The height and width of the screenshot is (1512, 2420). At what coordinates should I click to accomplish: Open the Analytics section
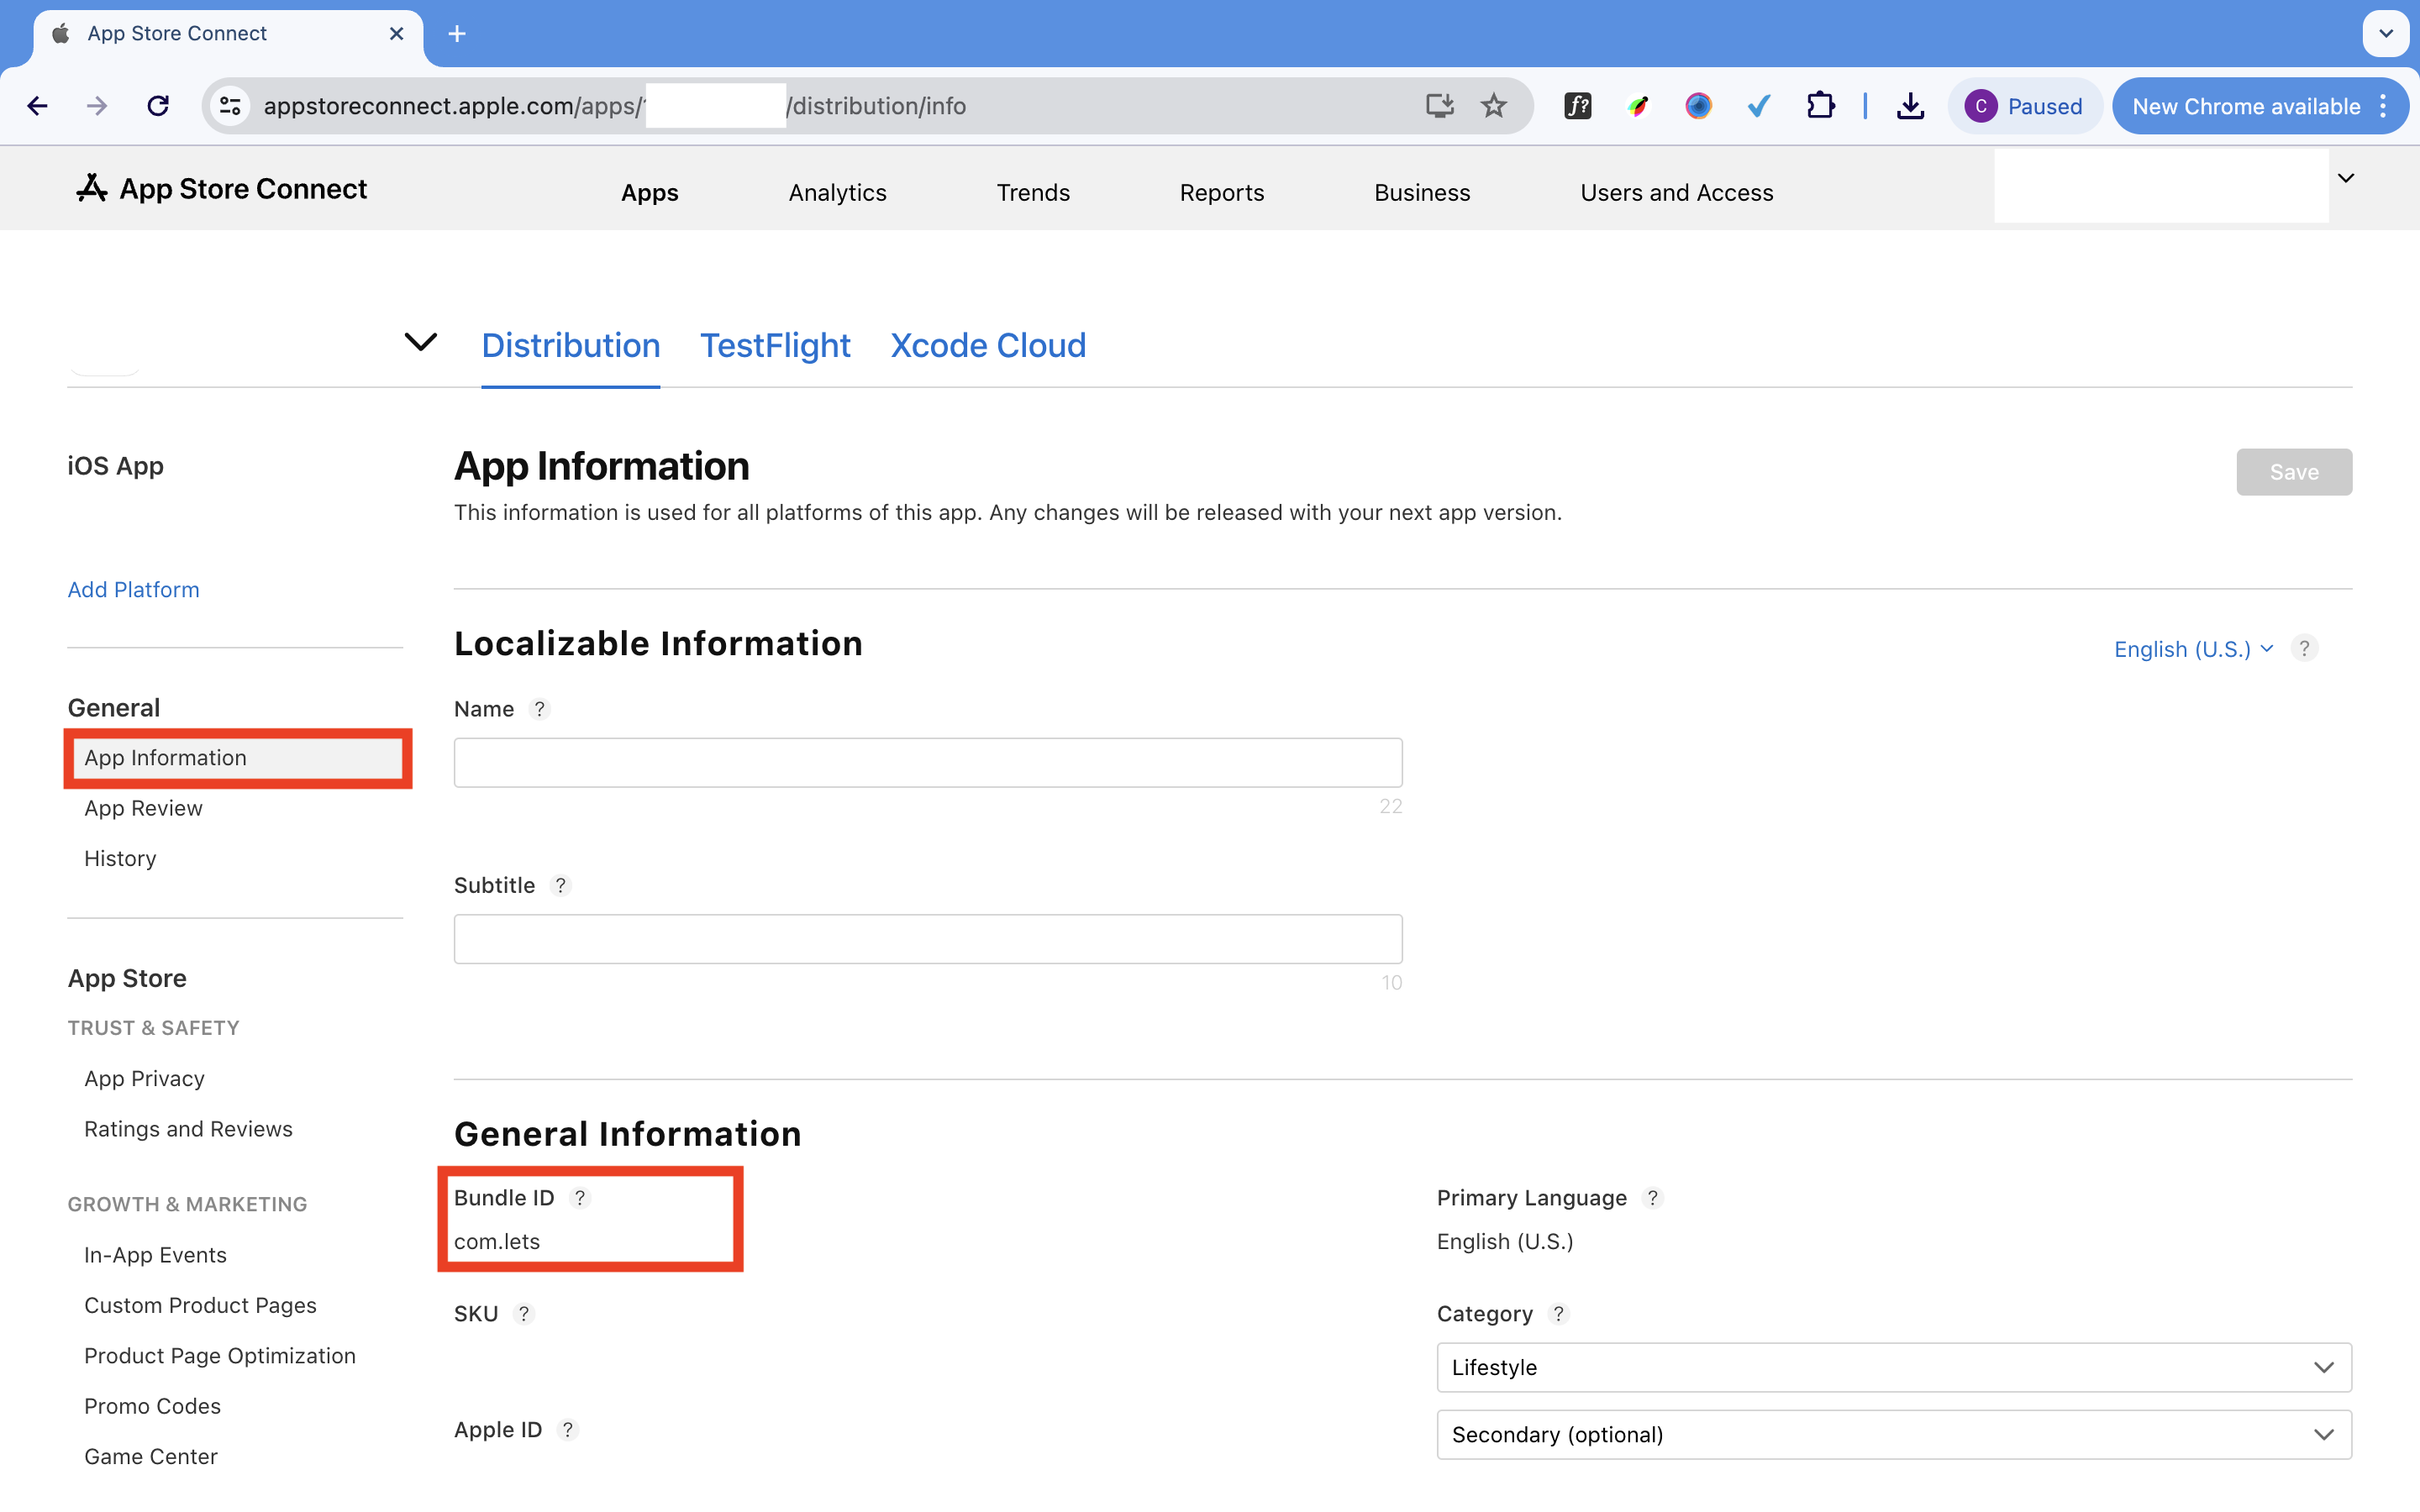(x=838, y=192)
